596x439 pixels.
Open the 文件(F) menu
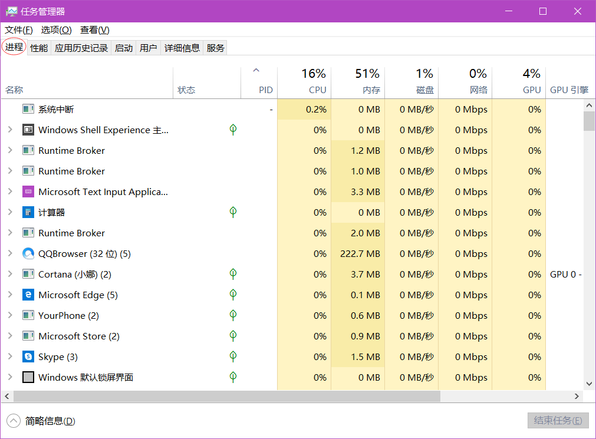(19, 30)
